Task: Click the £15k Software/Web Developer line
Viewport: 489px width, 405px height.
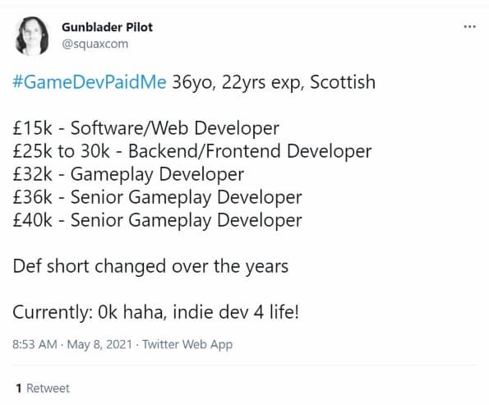Action: pyautogui.click(x=145, y=128)
